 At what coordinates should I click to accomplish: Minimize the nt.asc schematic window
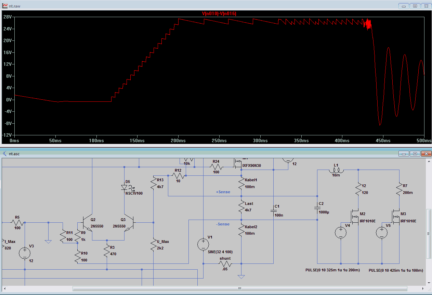(x=404, y=153)
